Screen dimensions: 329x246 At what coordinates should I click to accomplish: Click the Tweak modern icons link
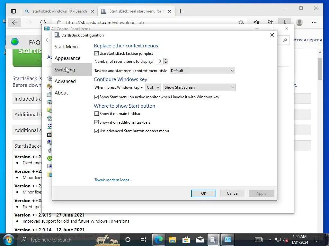click(x=113, y=180)
